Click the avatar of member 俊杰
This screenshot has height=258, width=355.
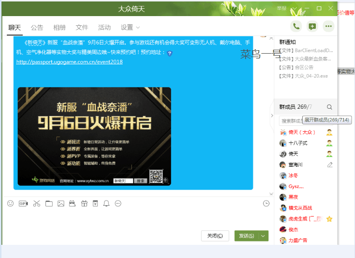(283, 230)
